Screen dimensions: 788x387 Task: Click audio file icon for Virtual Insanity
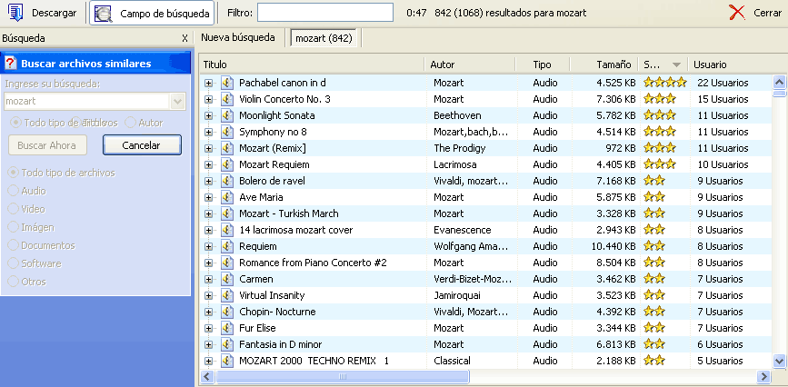coord(227,295)
